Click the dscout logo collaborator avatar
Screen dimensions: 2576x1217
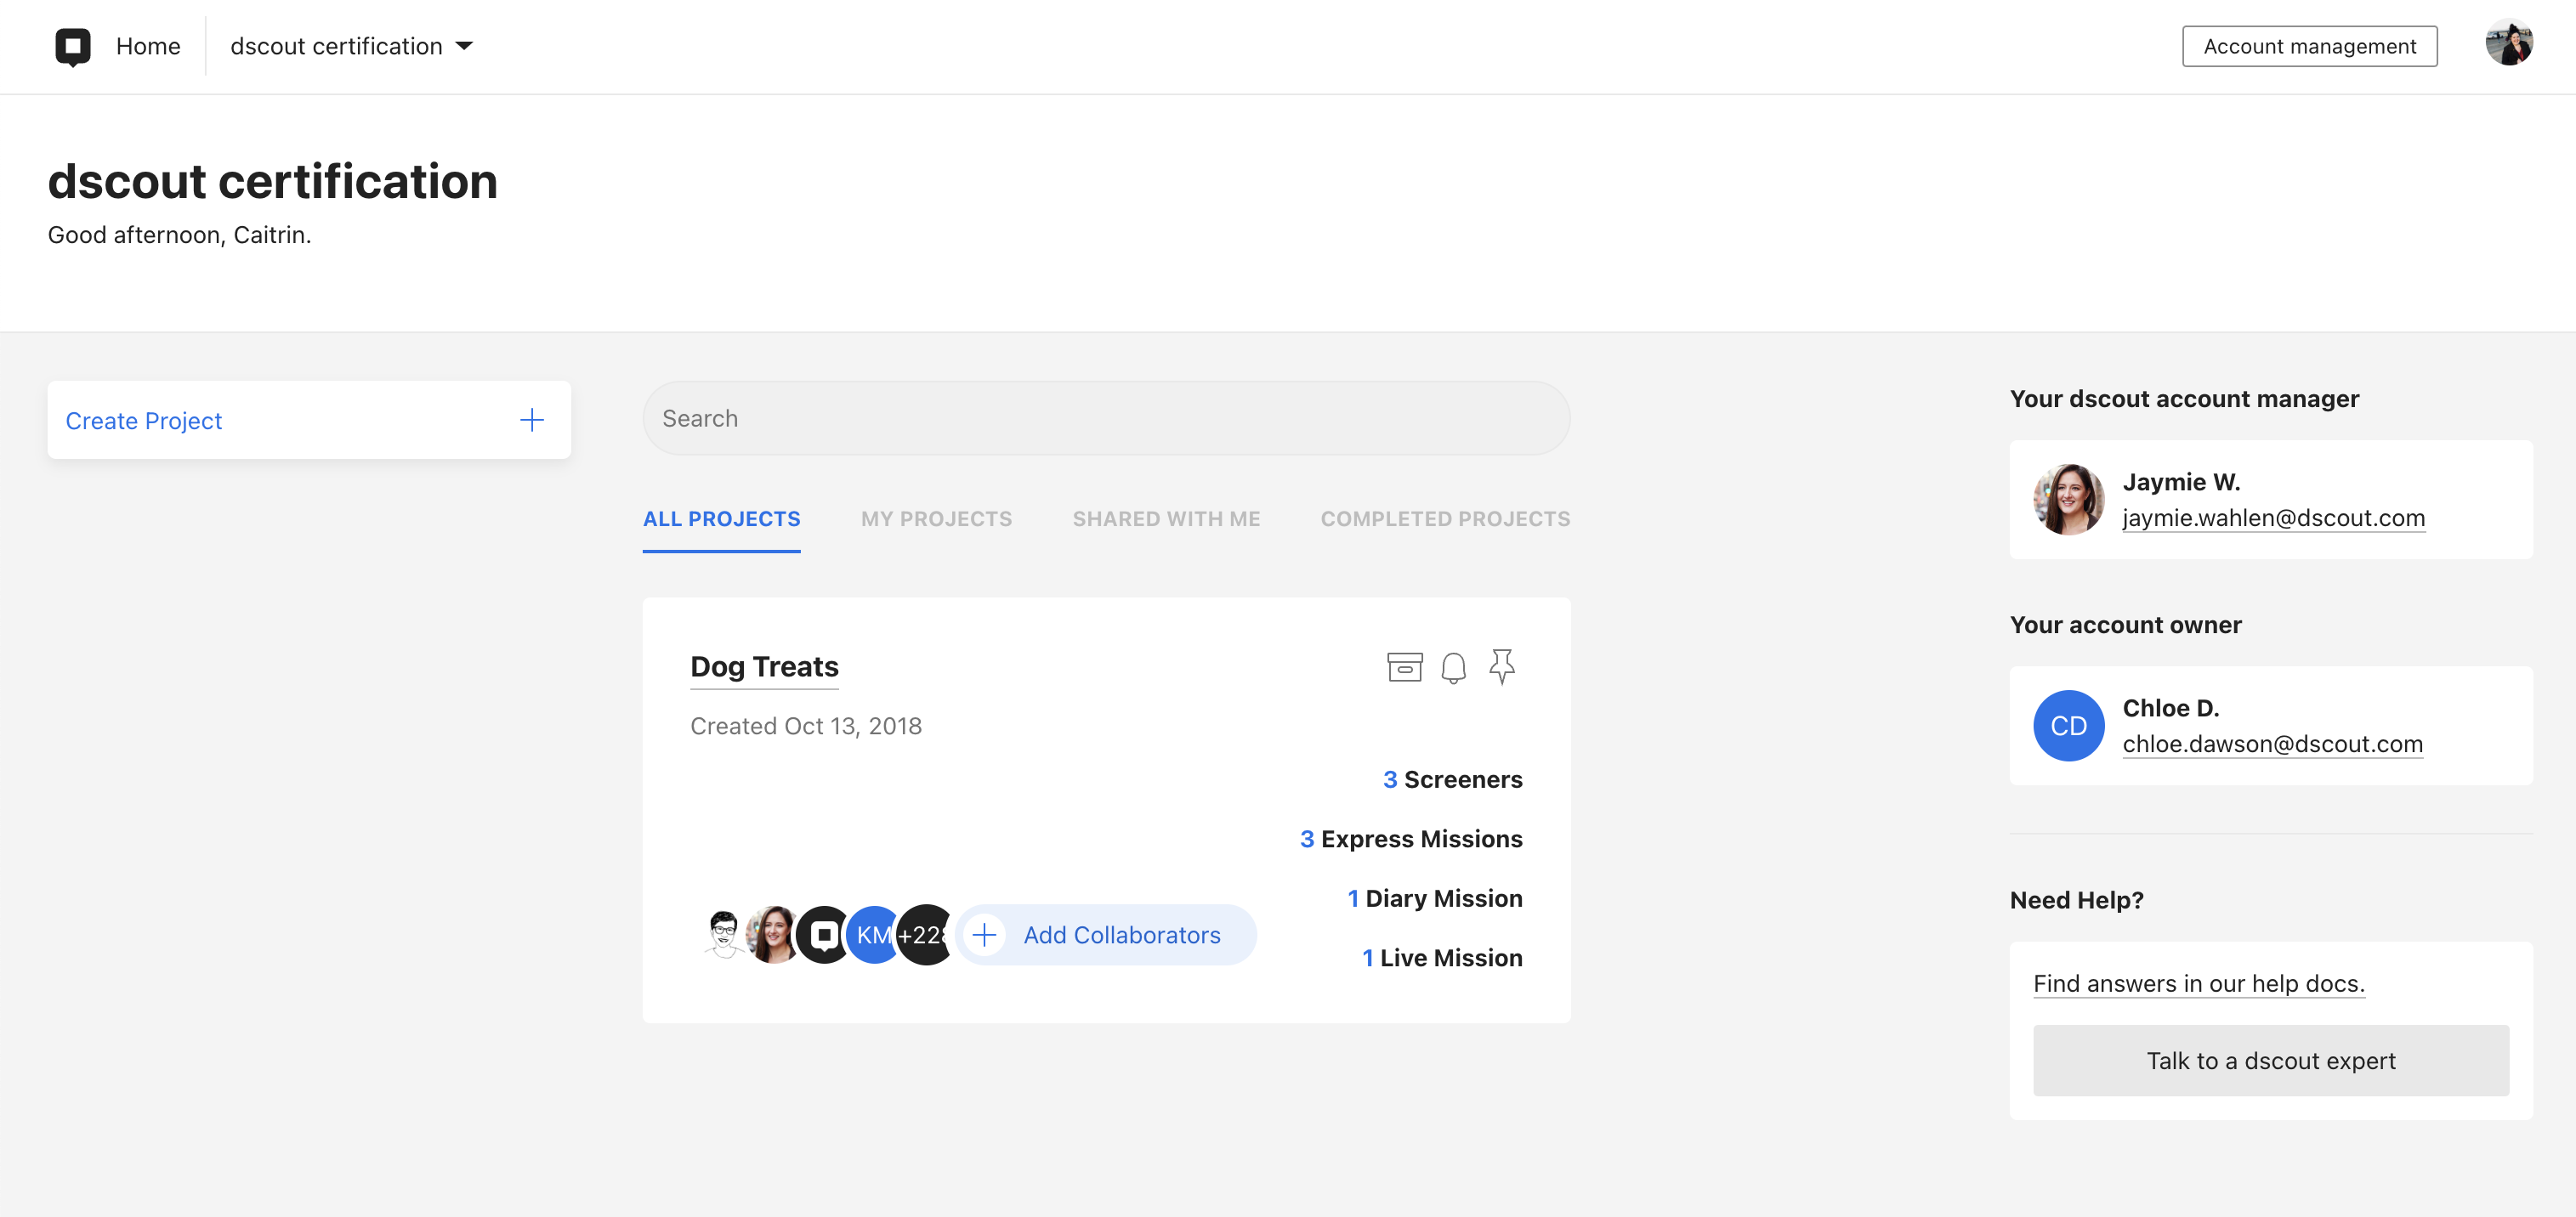click(823, 935)
